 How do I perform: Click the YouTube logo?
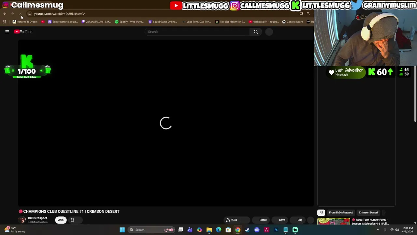coord(23,32)
